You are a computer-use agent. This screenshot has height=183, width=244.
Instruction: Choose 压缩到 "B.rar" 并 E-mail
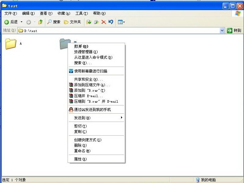pyautogui.click(x=96, y=101)
